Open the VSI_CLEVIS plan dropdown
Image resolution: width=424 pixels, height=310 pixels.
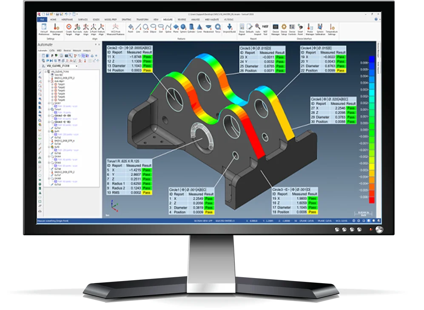[76, 66]
